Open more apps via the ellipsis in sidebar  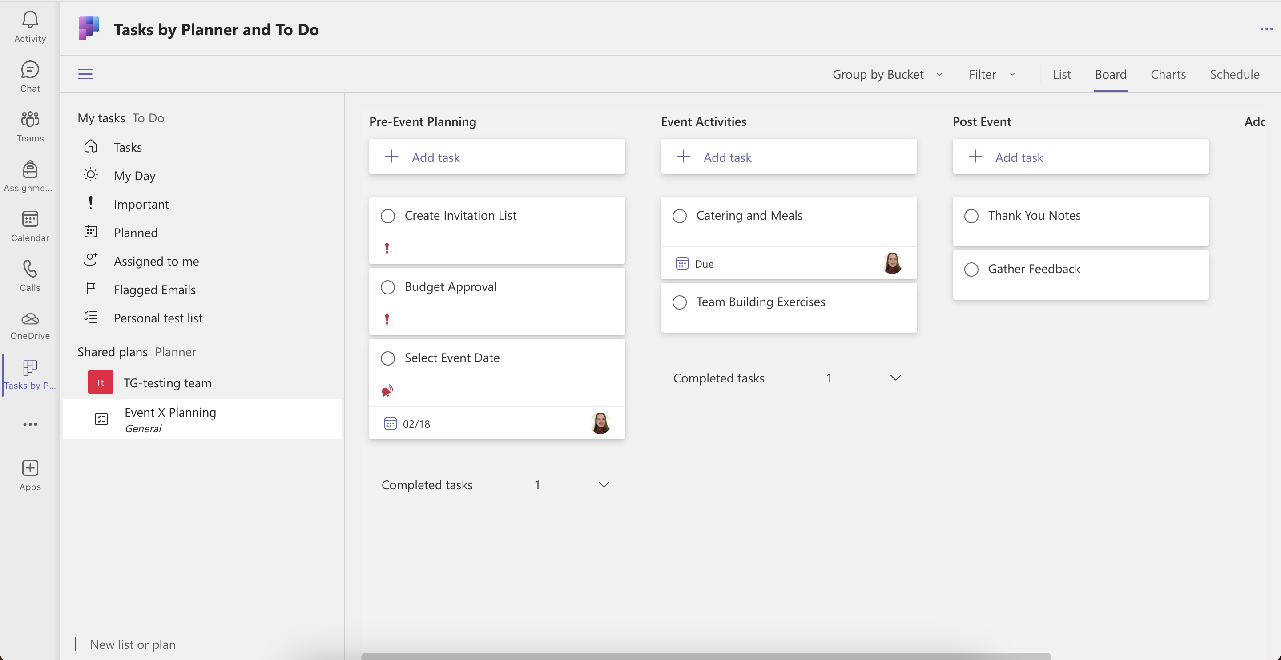coord(29,424)
